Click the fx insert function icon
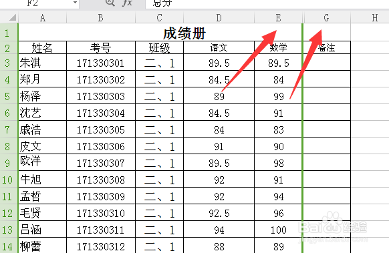Image resolution: width=389 pixels, height=253 pixels. pos(127,3)
